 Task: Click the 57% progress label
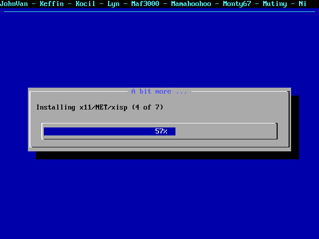pos(161,131)
